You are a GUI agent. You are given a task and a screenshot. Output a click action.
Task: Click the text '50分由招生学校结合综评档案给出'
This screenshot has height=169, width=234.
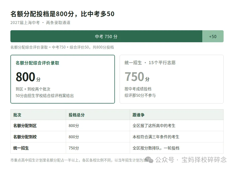tap(45, 96)
